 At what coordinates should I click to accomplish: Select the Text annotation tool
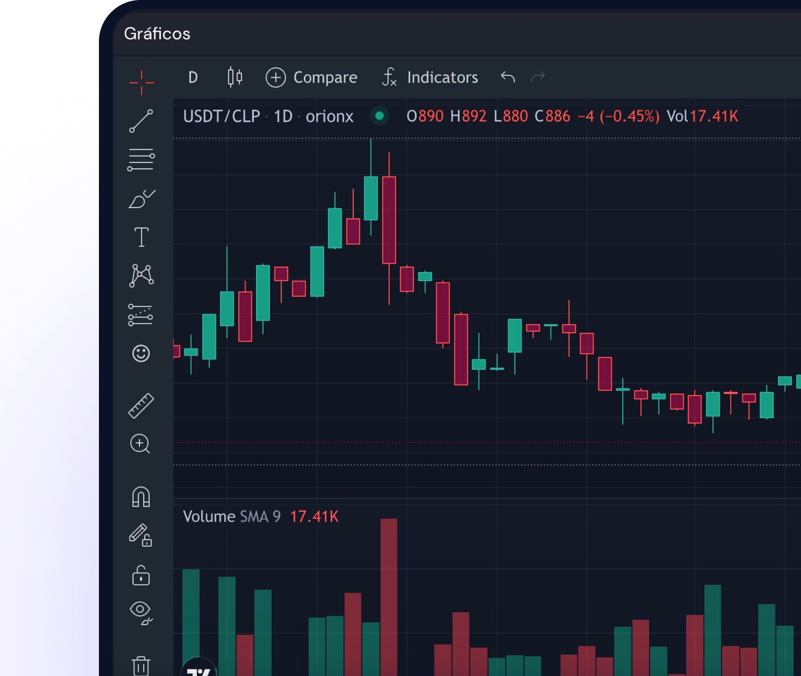click(141, 237)
